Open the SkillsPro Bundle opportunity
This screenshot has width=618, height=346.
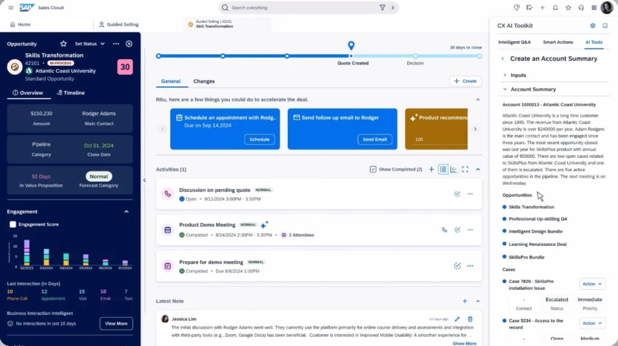tap(526, 257)
